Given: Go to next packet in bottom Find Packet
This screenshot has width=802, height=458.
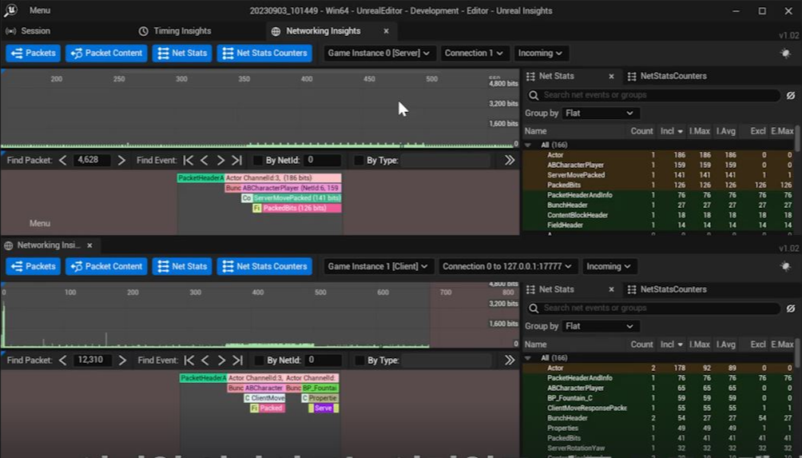Looking at the screenshot, I should 121,360.
